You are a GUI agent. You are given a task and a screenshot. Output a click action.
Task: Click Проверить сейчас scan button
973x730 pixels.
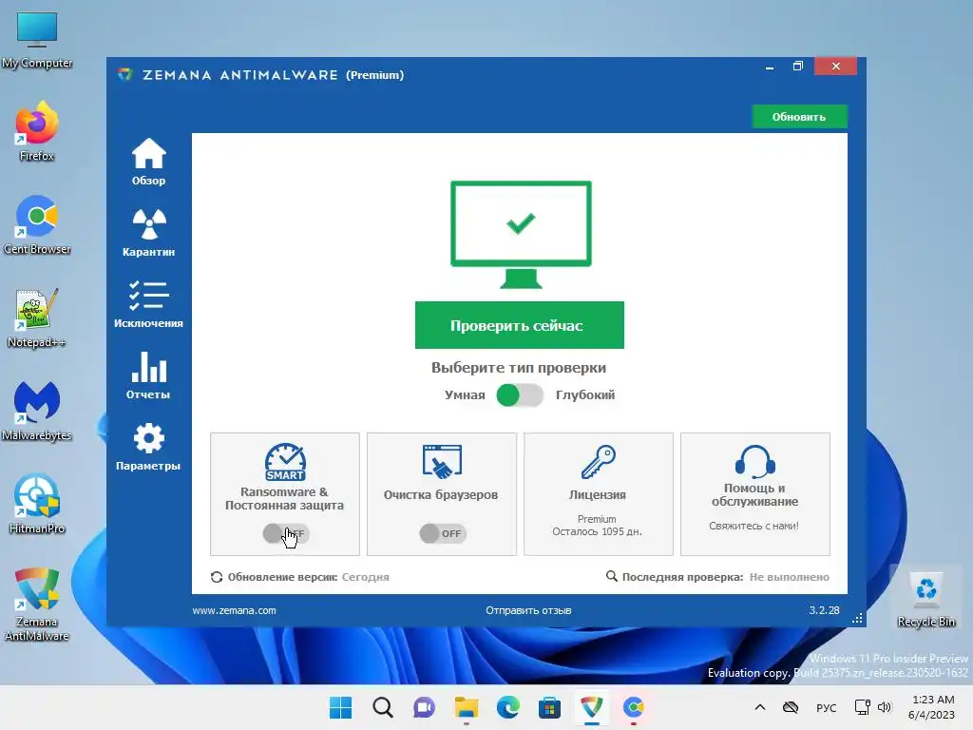point(520,325)
